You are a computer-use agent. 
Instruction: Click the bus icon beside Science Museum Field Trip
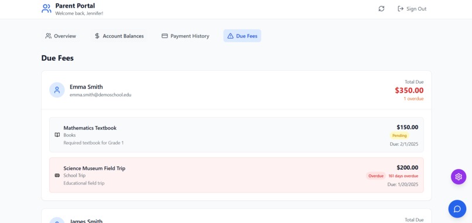click(x=57, y=176)
